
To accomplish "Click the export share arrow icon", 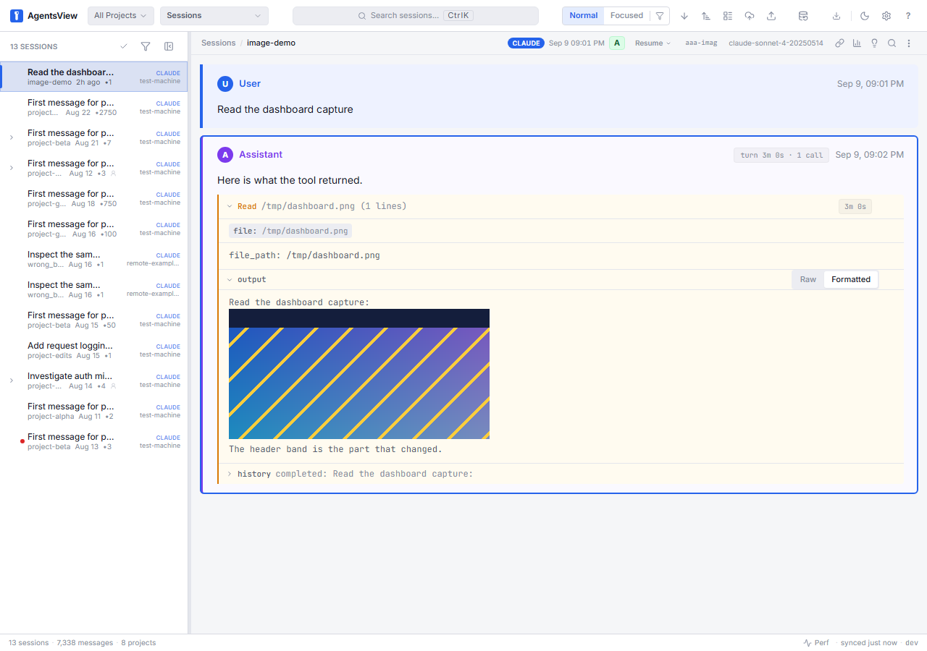I will [x=771, y=15].
